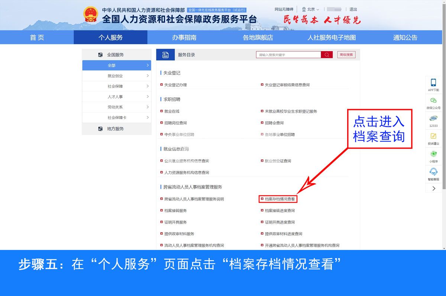446x296 pixels.
Task: Click the location pin beside 北京
Action: coord(304,9)
